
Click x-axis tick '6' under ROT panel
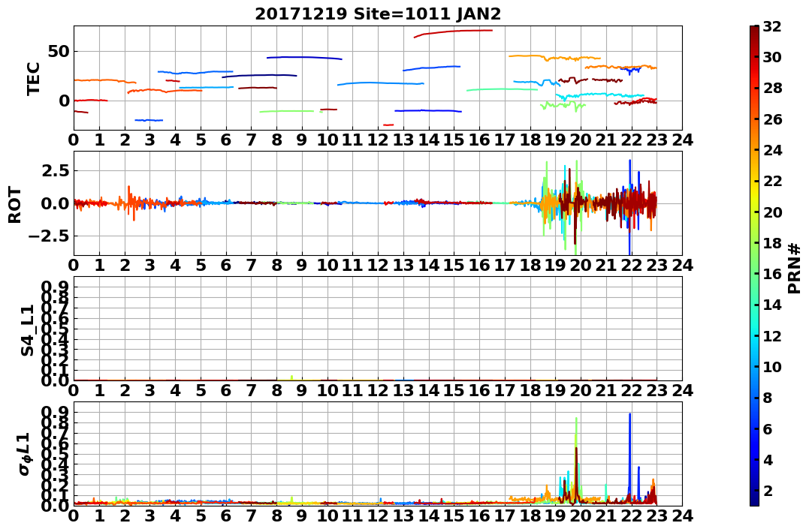coord(226,265)
